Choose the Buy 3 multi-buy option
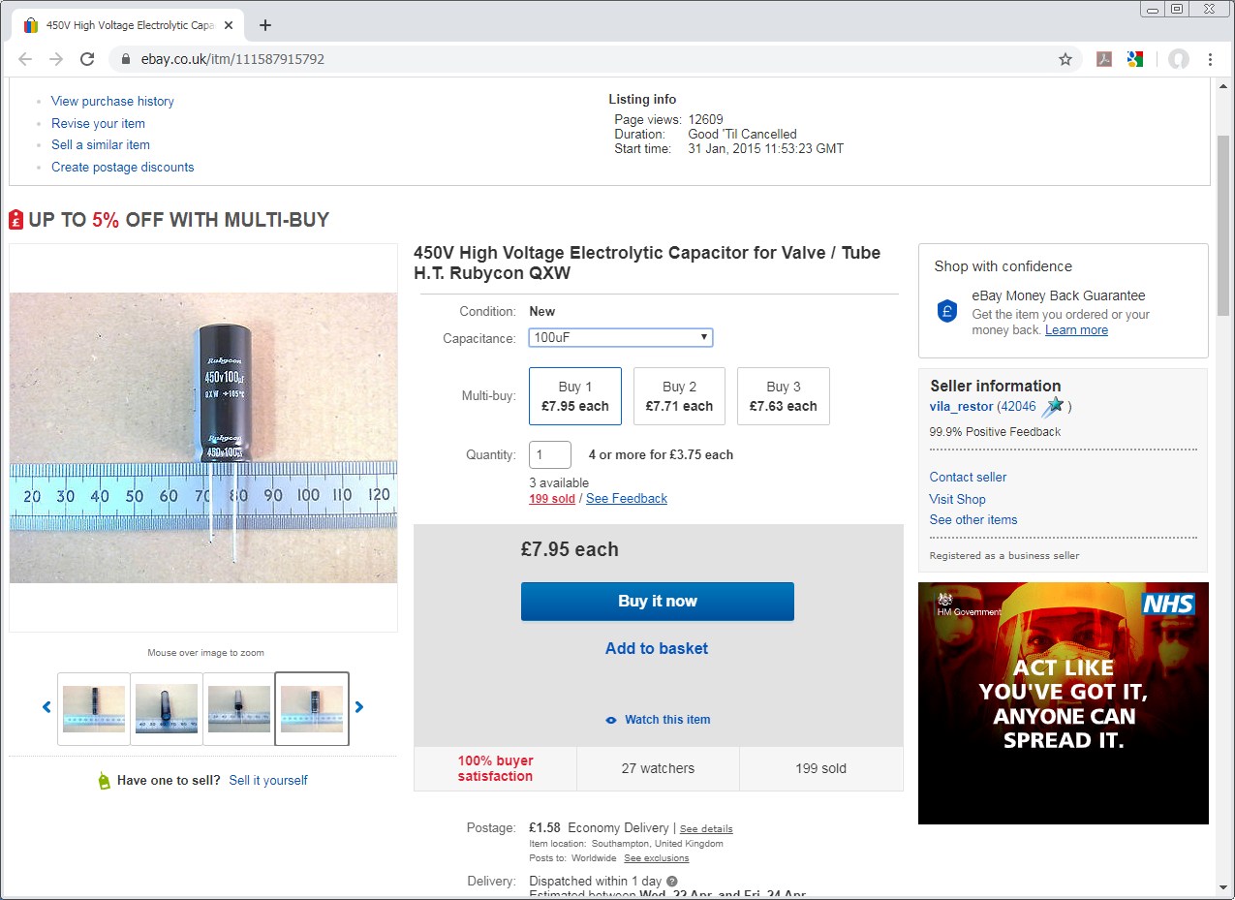This screenshot has height=900, width=1235. (783, 396)
